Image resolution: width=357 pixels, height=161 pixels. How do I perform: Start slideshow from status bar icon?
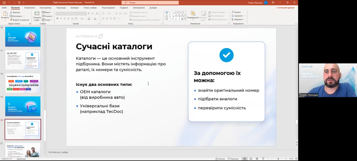(263, 159)
